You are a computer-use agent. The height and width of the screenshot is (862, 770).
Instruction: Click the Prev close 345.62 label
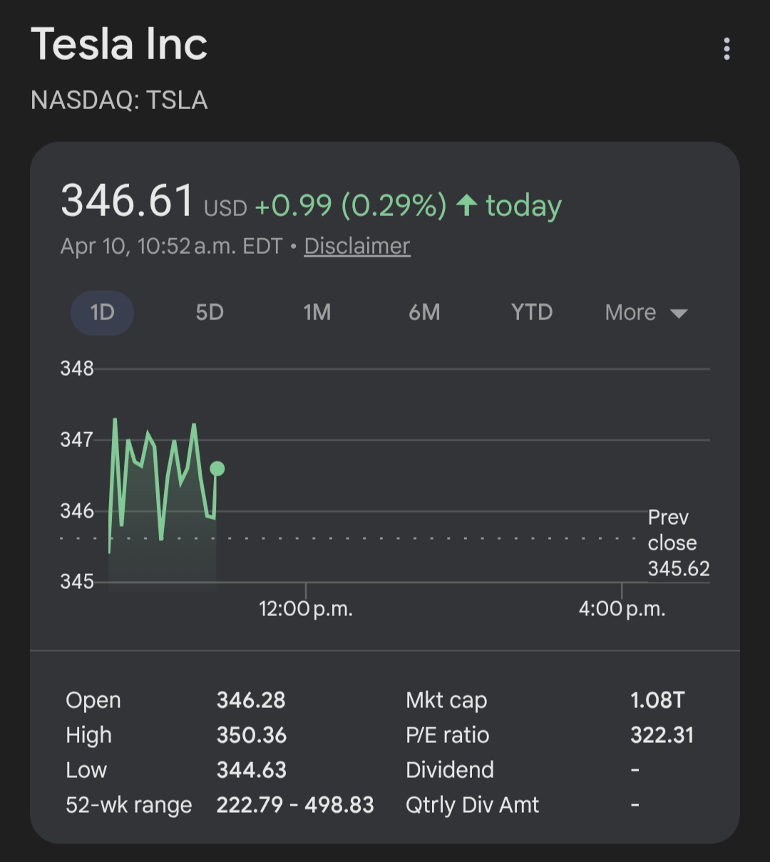point(678,543)
